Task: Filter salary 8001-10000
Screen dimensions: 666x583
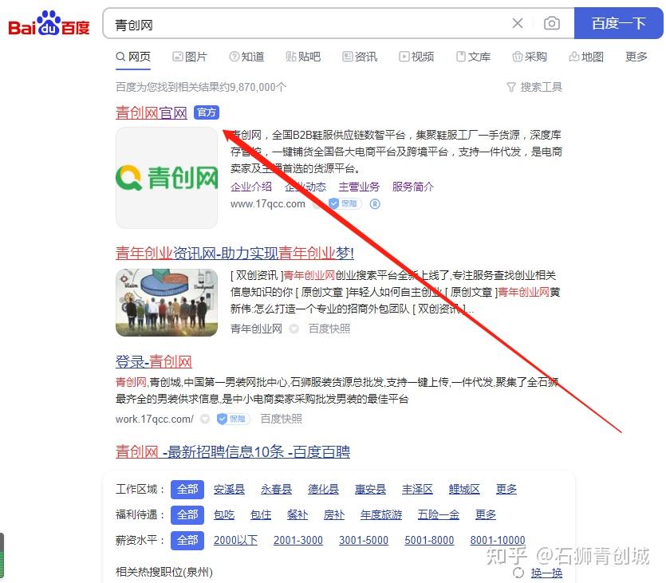Action: pyautogui.click(x=498, y=540)
